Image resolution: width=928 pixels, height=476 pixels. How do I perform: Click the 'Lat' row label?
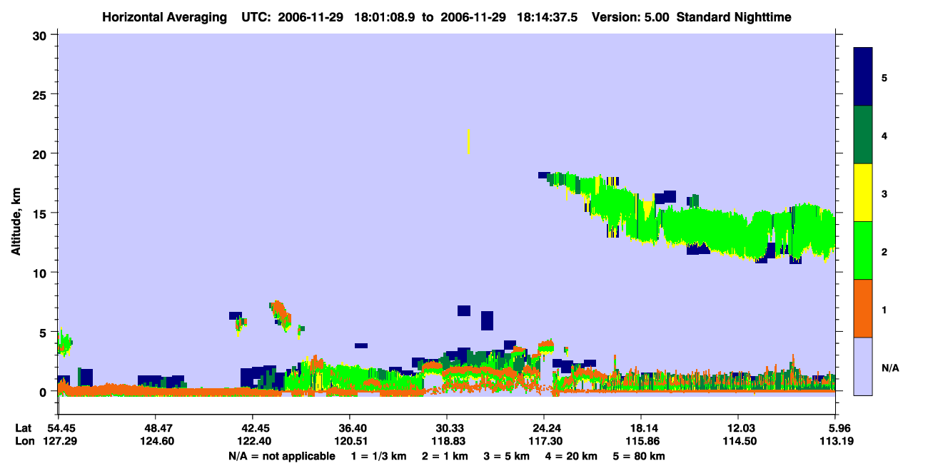click(x=24, y=428)
